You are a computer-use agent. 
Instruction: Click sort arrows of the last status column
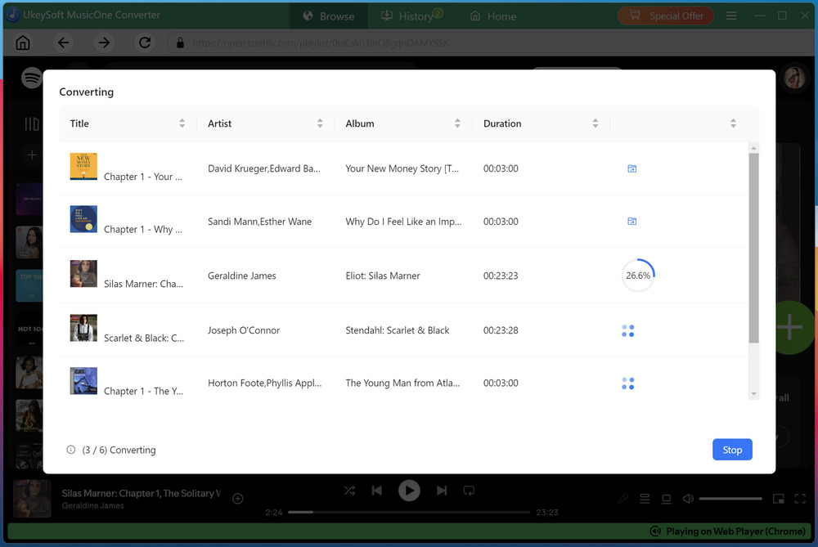[x=733, y=123]
